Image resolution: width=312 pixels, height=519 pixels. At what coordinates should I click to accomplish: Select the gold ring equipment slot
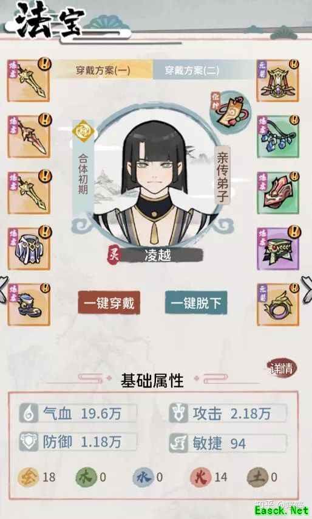(278, 304)
